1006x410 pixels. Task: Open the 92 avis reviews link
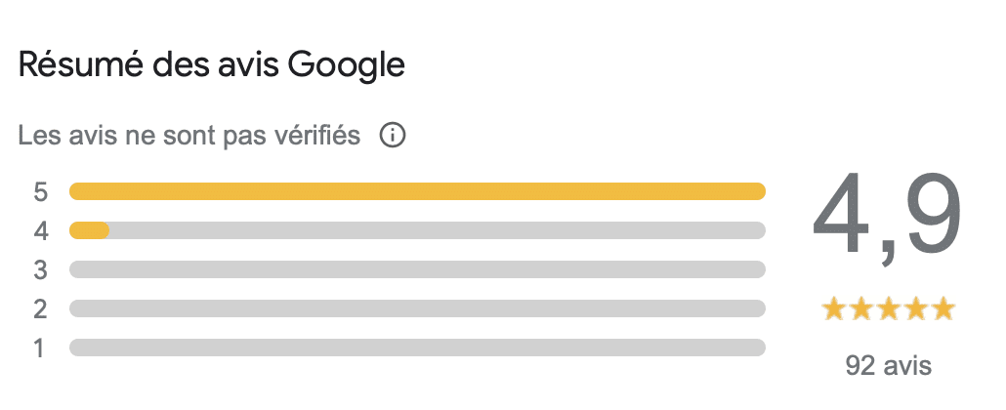pyautogui.click(x=888, y=366)
